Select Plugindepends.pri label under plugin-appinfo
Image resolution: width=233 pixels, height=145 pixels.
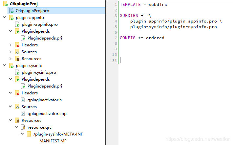point(45,38)
